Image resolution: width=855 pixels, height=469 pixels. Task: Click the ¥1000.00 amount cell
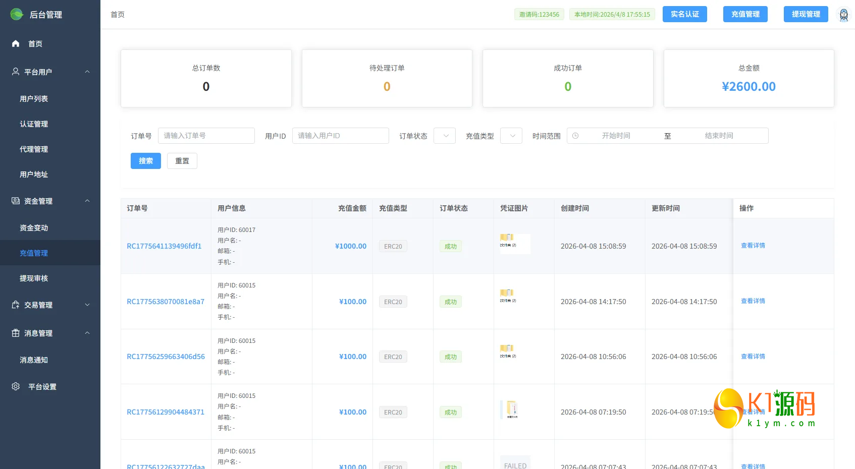point(351,246)
